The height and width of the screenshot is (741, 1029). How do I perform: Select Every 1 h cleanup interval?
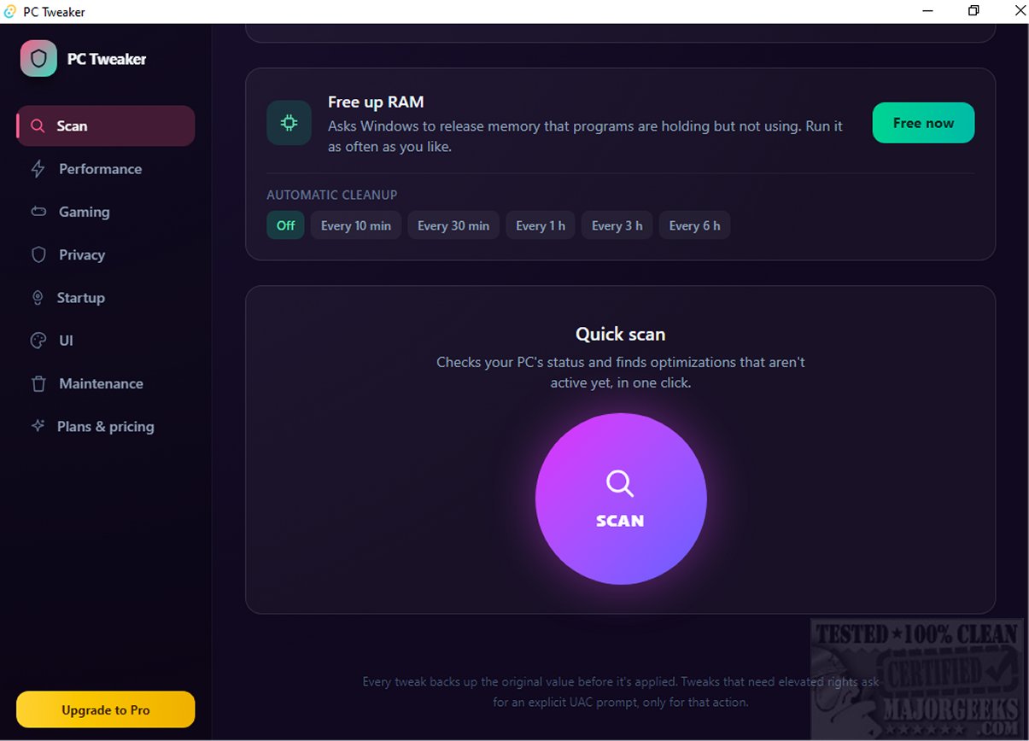pyautogui.click(x=541, y=225)
